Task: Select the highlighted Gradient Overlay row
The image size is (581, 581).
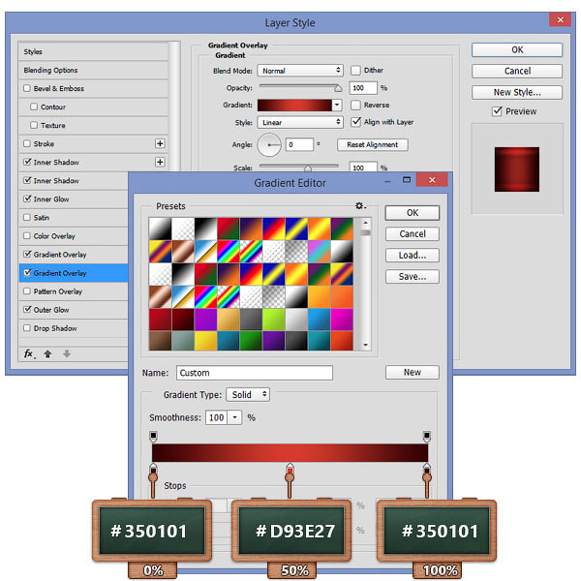Action: point(74,273)
